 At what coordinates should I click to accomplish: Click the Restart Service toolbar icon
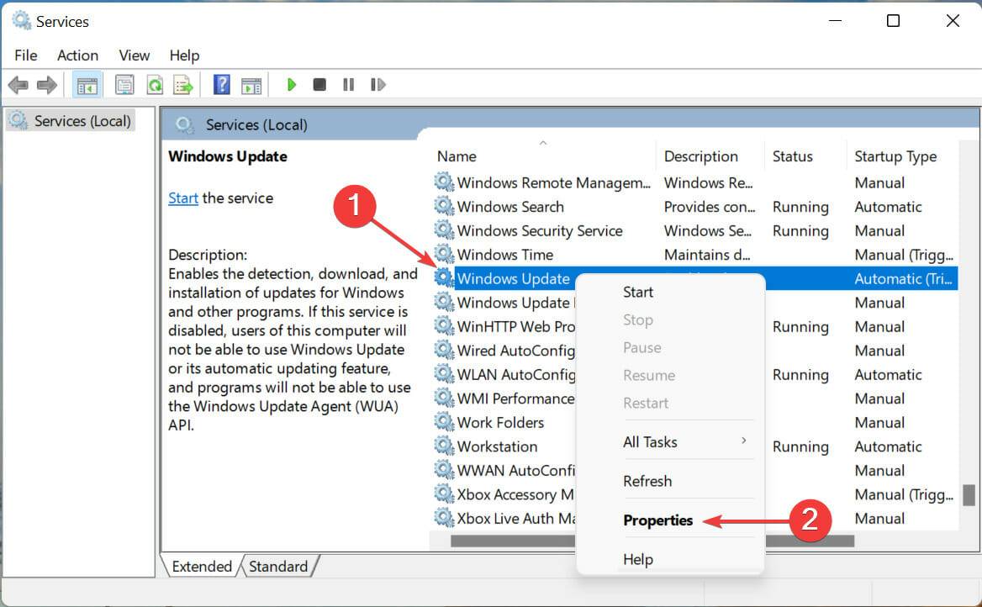click(x=377, y=84)
